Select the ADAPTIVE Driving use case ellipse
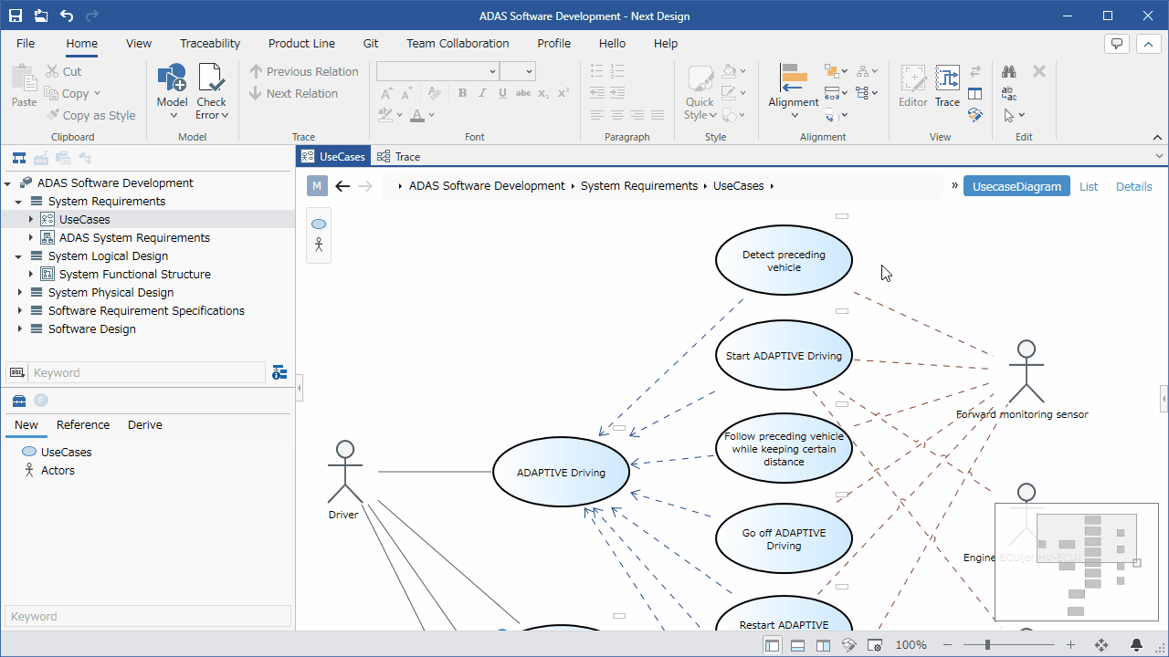The width and height of the screenshot is (1169, 657). pyautogui.click(x=561, y=473)
